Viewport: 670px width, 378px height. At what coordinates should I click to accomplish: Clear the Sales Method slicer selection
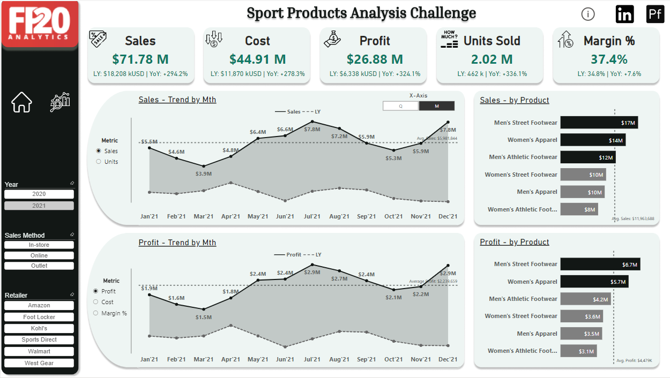point(72,235)
